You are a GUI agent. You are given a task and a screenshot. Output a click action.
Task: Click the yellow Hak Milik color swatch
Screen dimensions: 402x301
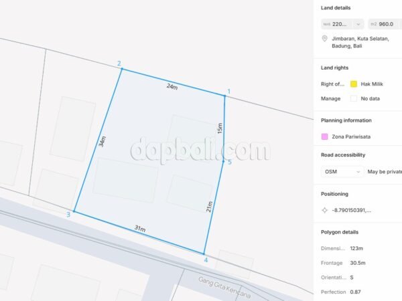354,84
